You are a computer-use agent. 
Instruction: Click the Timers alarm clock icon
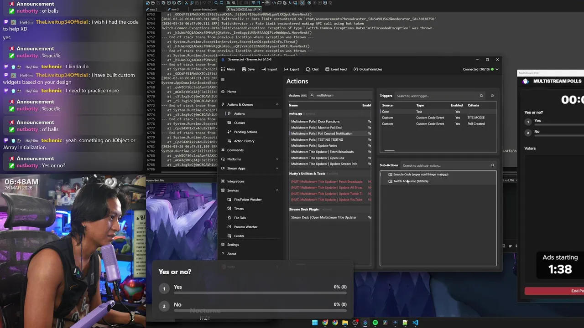229,209
